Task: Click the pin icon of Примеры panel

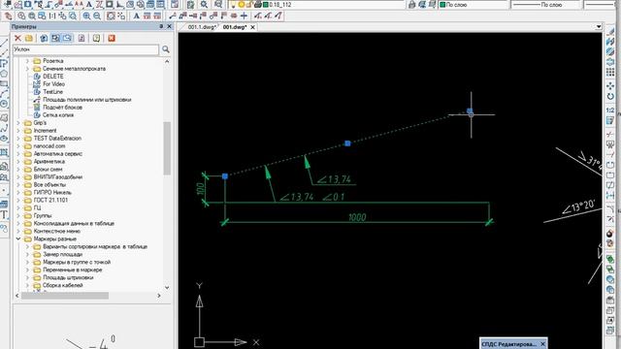Action: click(x=161, y=26)
